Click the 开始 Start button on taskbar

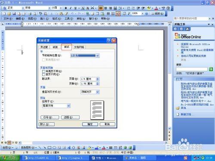pos(10,158)
